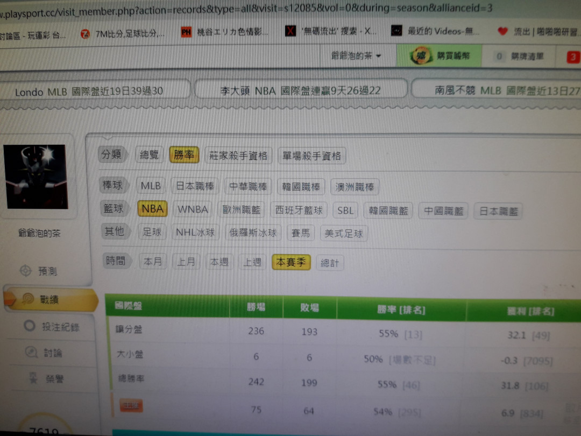
Task: Click the 討論 magnifier icon
Action: (x=31, y=352)
